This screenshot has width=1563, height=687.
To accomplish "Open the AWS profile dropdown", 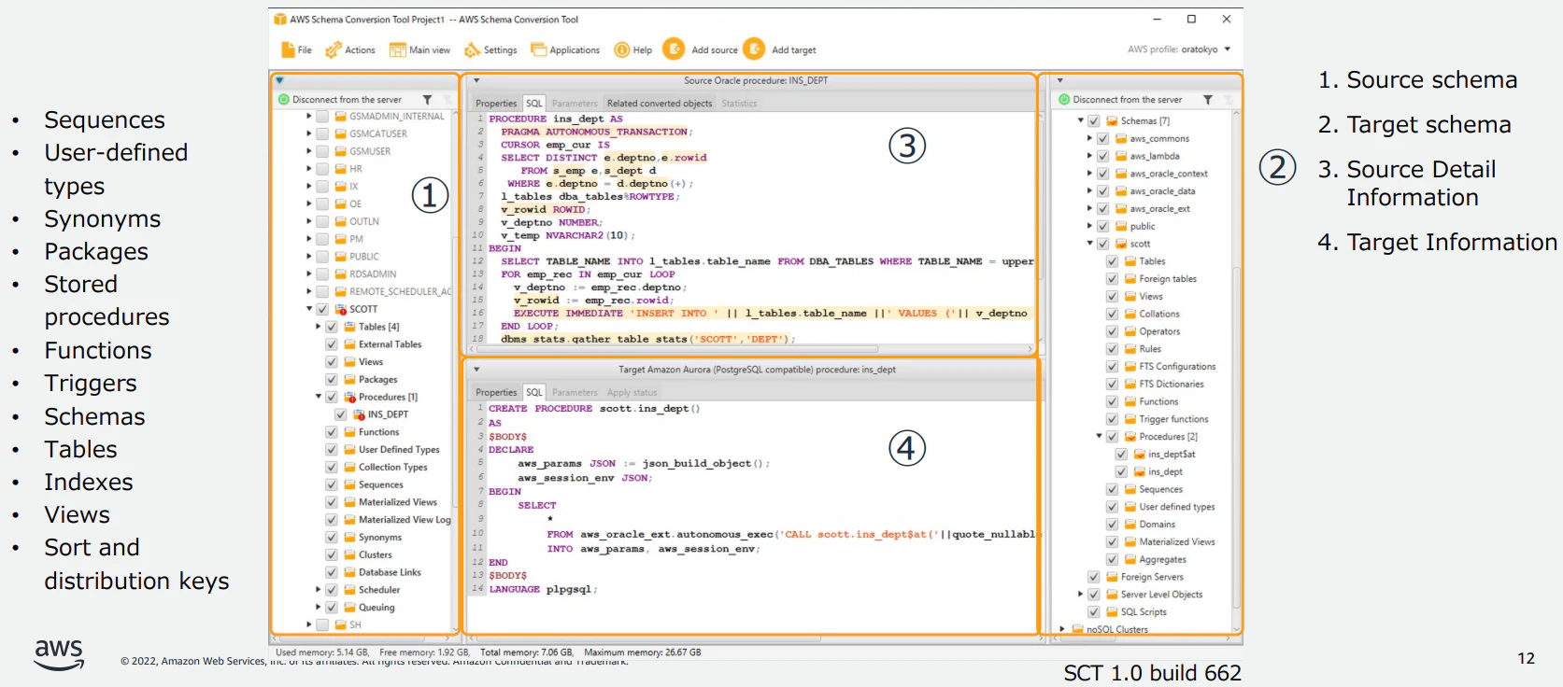I will 1227,49.
